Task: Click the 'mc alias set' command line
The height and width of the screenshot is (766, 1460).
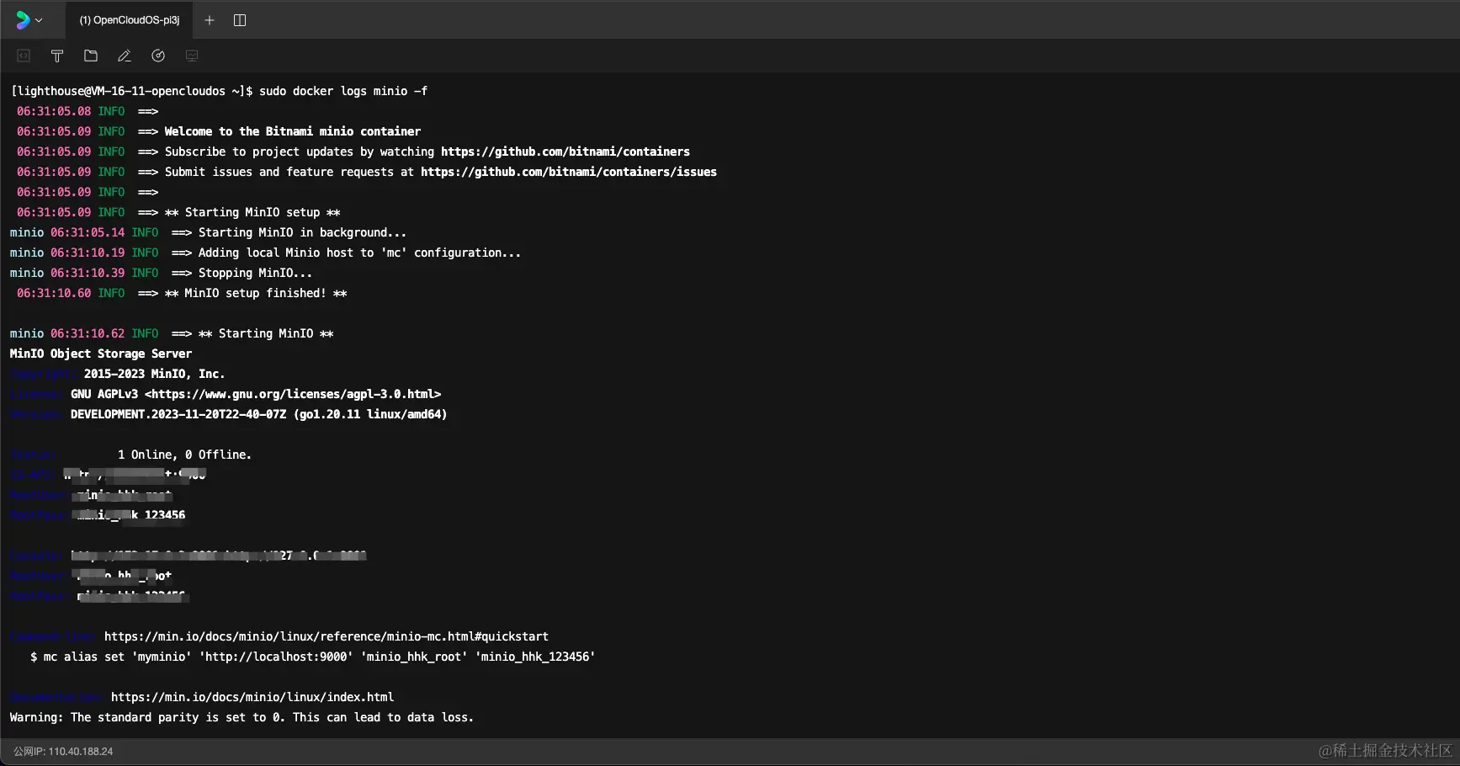Action: (313, 657)
